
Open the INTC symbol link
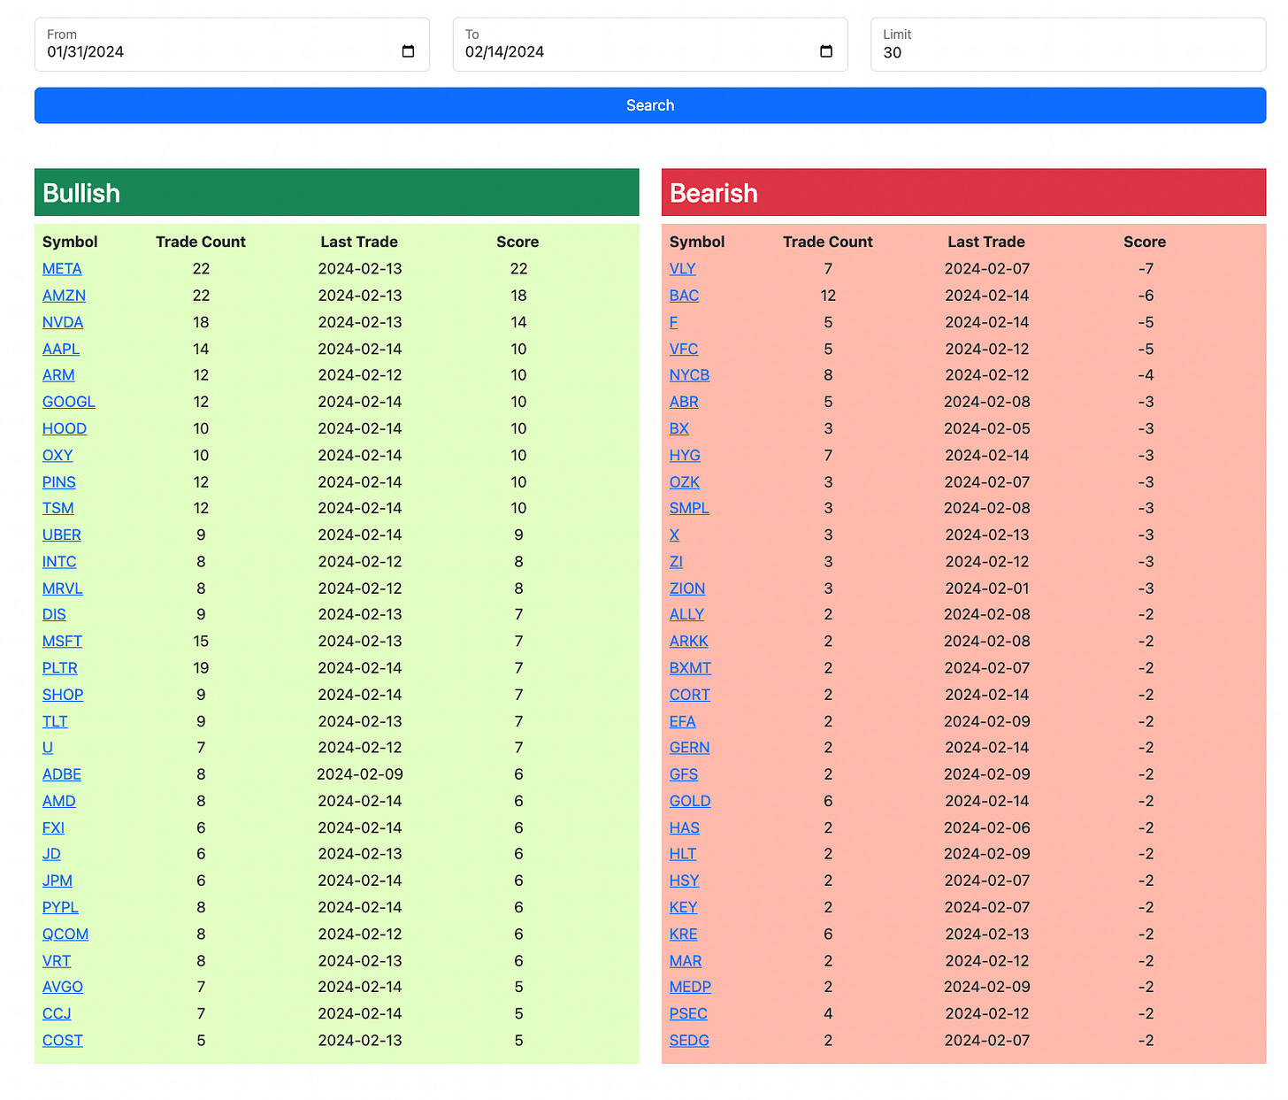[x=59, y=562]
